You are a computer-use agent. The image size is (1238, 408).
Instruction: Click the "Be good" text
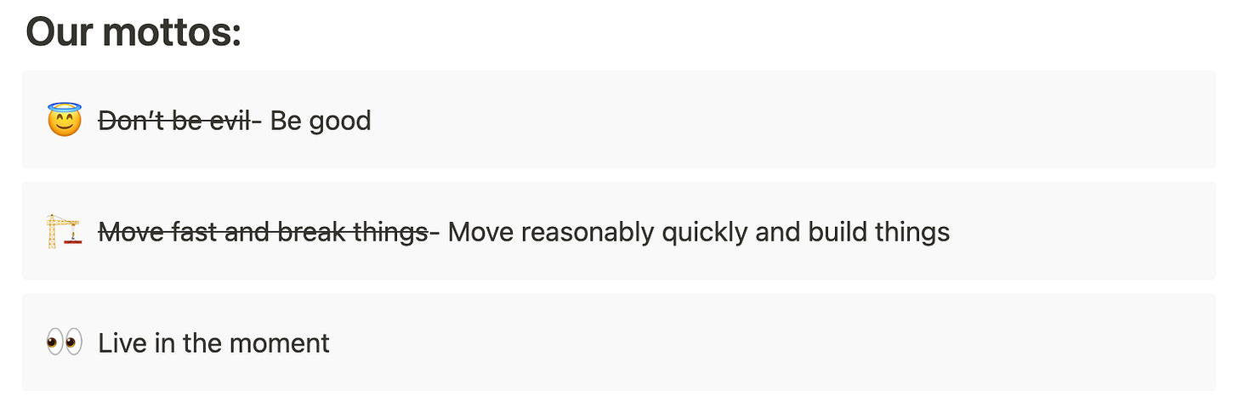click(x=321, y=121)
